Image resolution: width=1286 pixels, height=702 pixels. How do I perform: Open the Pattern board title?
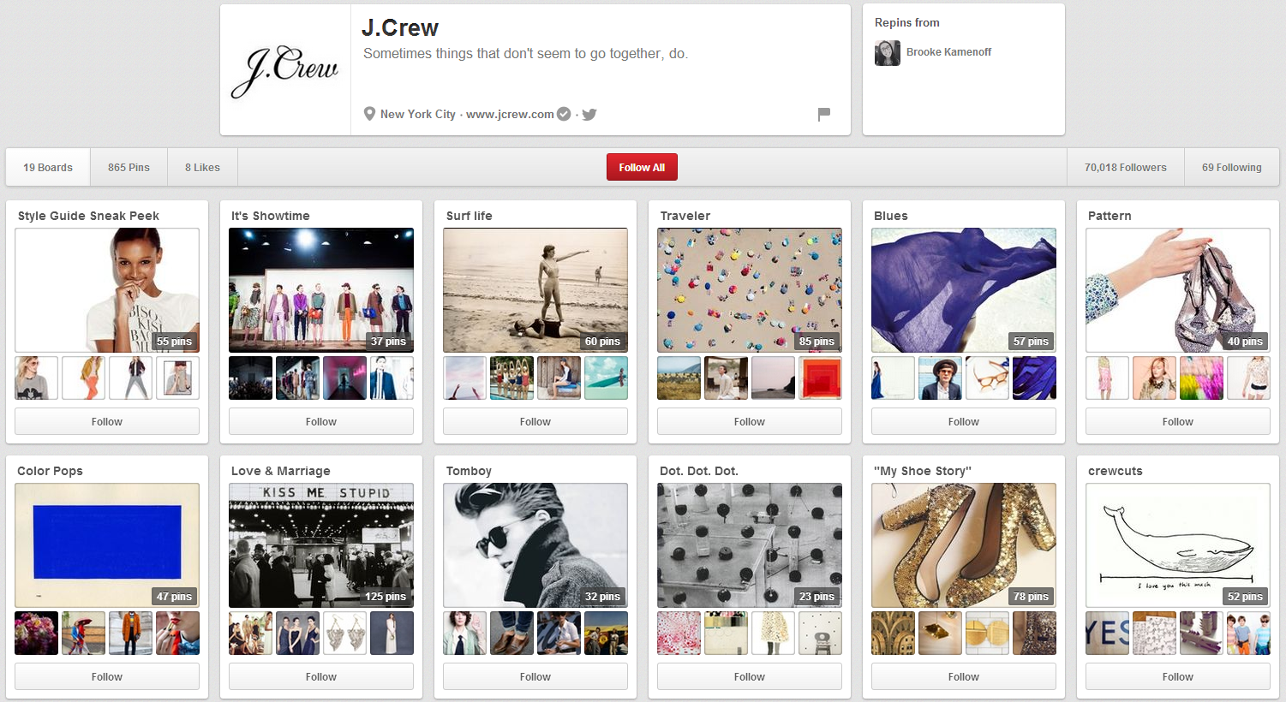1110,216
